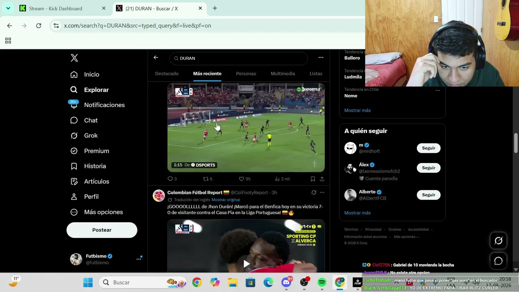Expand Más opciones in the X sidebar
The height and width of the screenshot is (292, 519).
point(97,212)
